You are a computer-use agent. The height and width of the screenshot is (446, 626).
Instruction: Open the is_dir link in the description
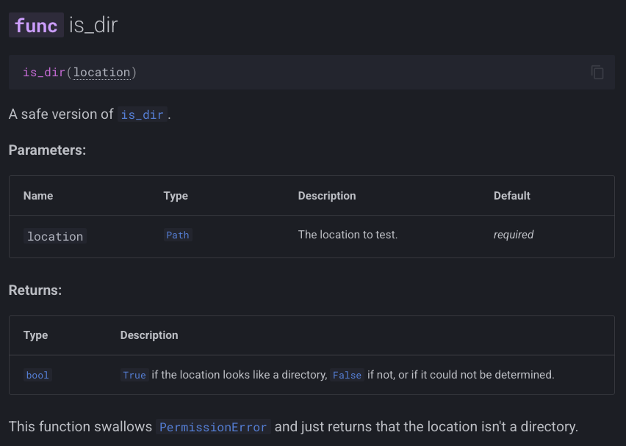[143, 114]
